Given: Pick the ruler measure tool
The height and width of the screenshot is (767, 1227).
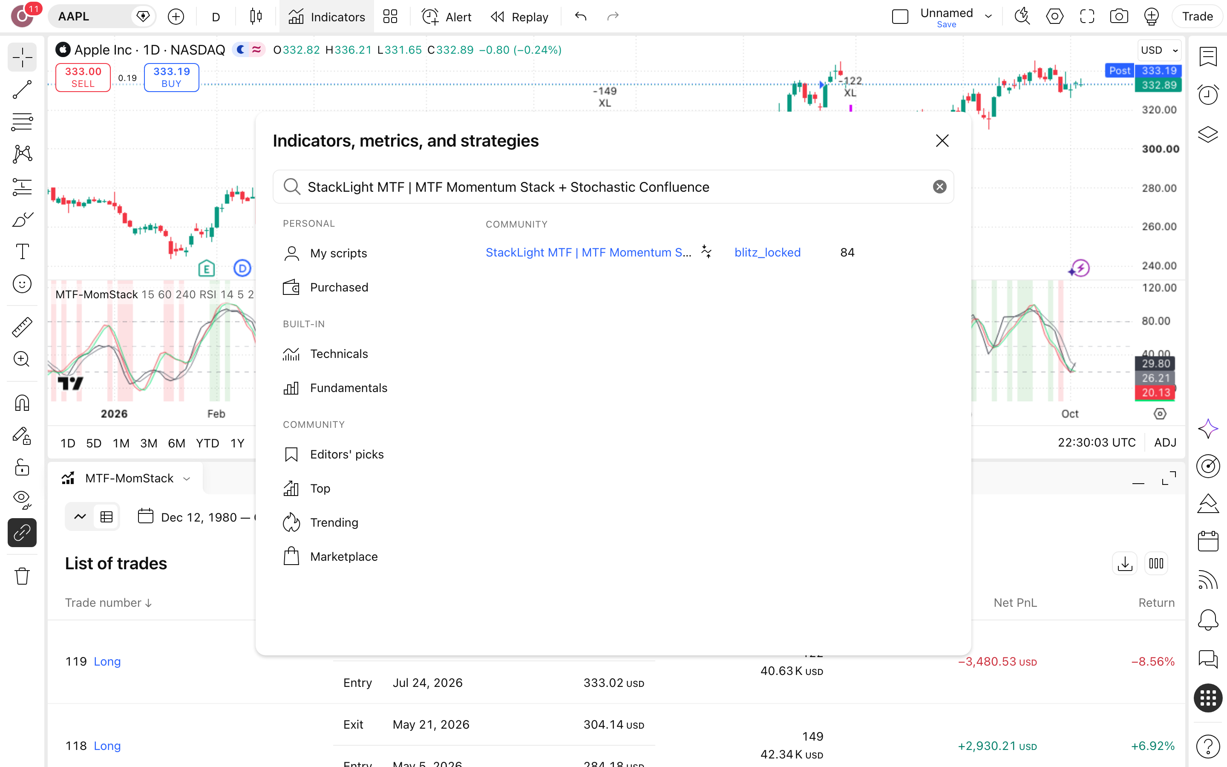Looking at the screenshot, I should (x=22, y=327).
